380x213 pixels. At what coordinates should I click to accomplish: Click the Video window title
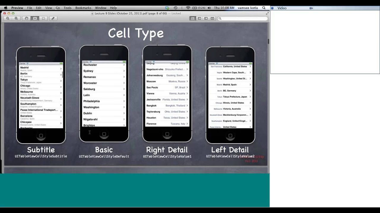[x=282, y=8]
